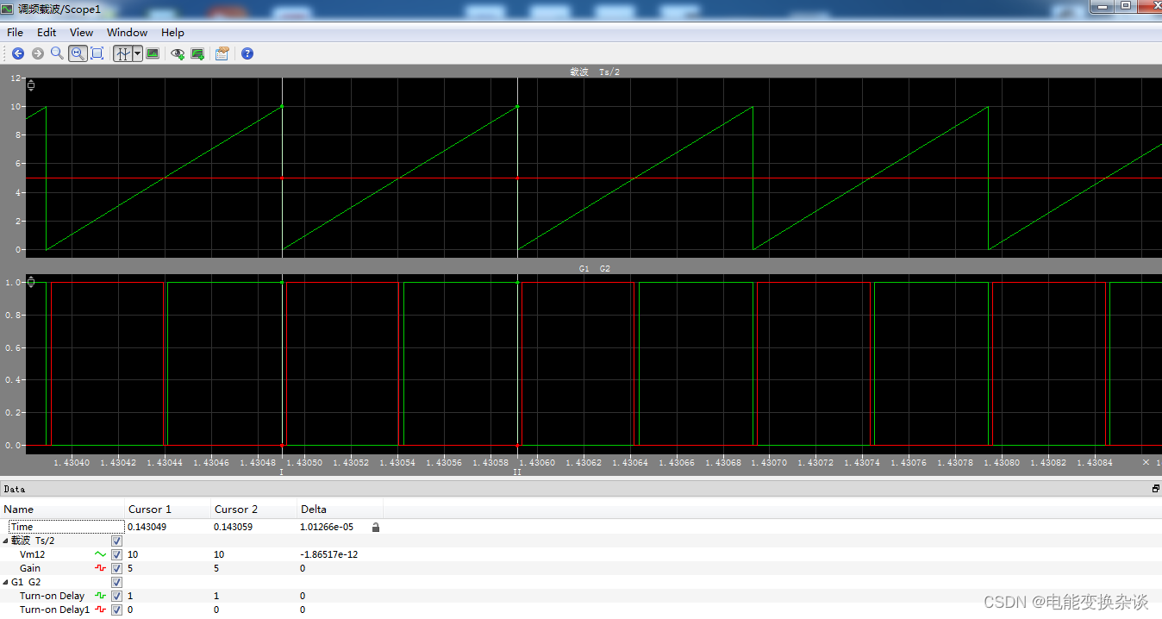Minimize the Scope1 window
Viewport: 1162px width, 619px height.
click(1102, 5)
